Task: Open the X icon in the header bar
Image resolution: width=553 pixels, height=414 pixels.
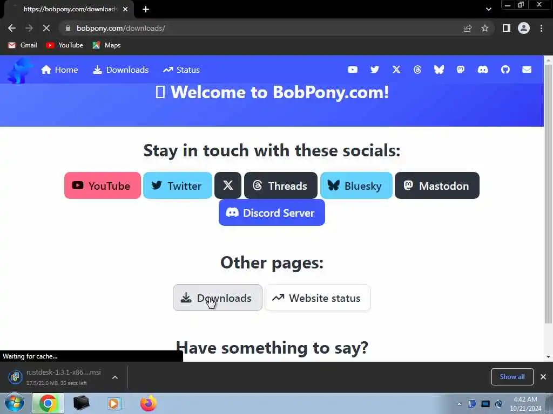Action: coord(396,70)
